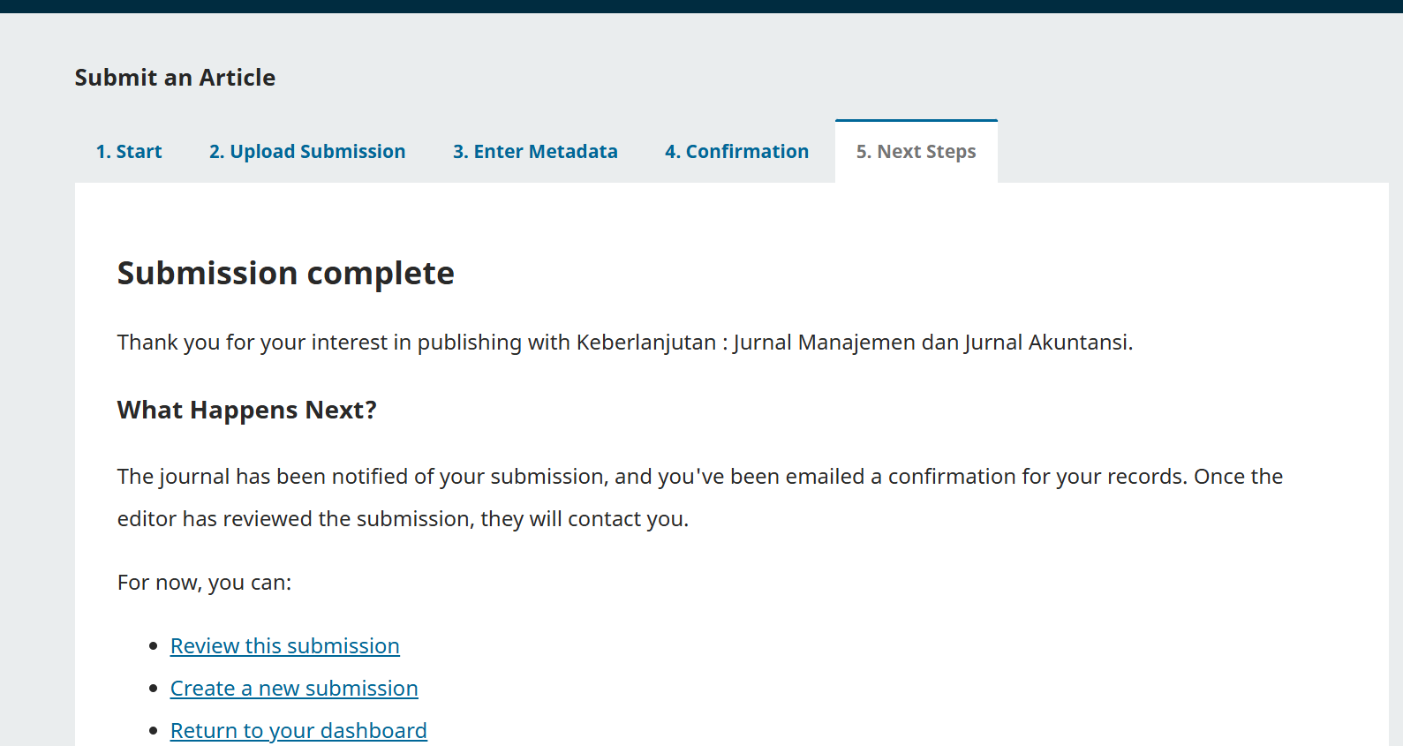The height and width of the screenshot is (746, 1403).
Task: Click the What Happens Next? subheading
Action: pos(246,411)
